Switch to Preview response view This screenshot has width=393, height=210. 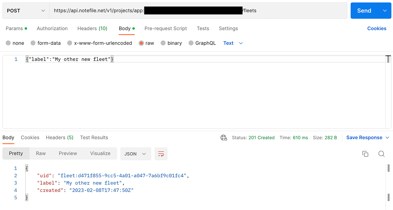pos(68,154)
